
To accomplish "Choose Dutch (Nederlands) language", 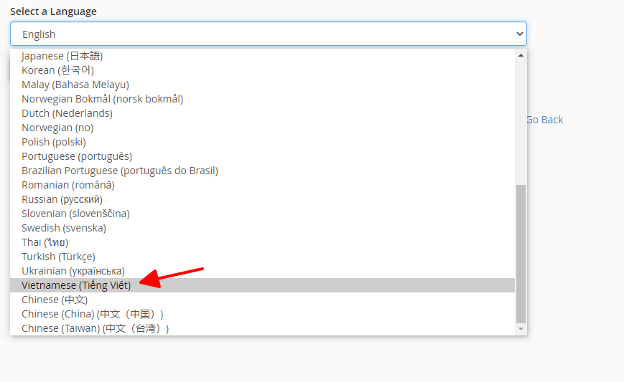I will [67, 113].
